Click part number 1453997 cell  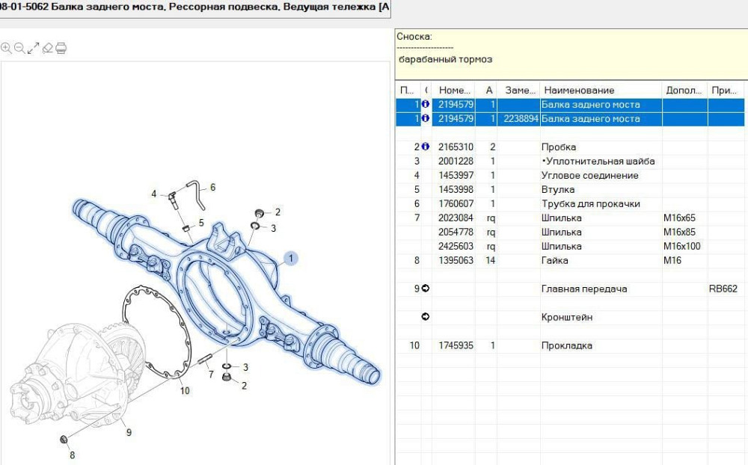pos(455,175)
